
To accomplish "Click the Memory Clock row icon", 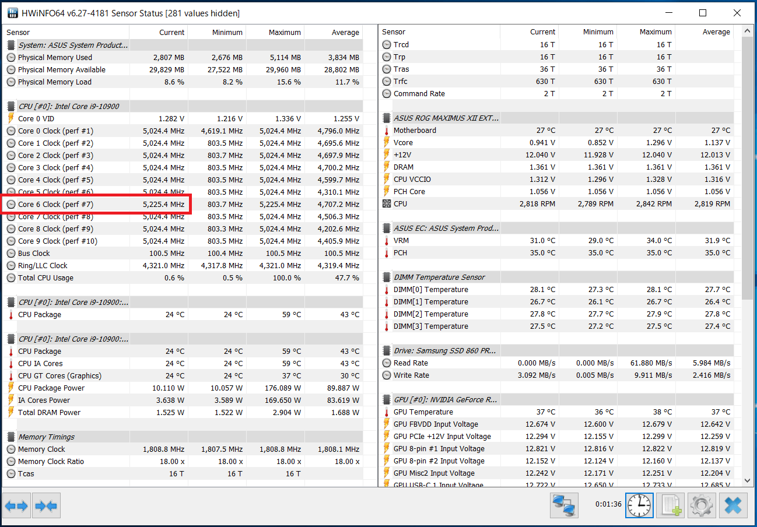I will pos(11,449).
